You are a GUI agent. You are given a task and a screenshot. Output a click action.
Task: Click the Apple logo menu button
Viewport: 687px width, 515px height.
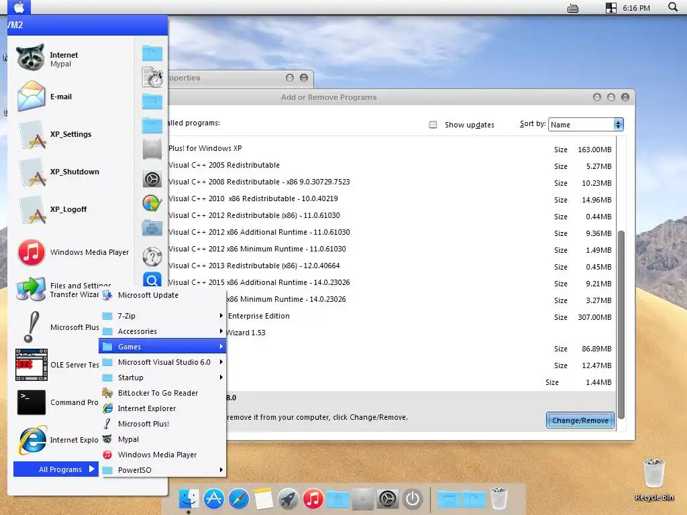coord(19,7)
